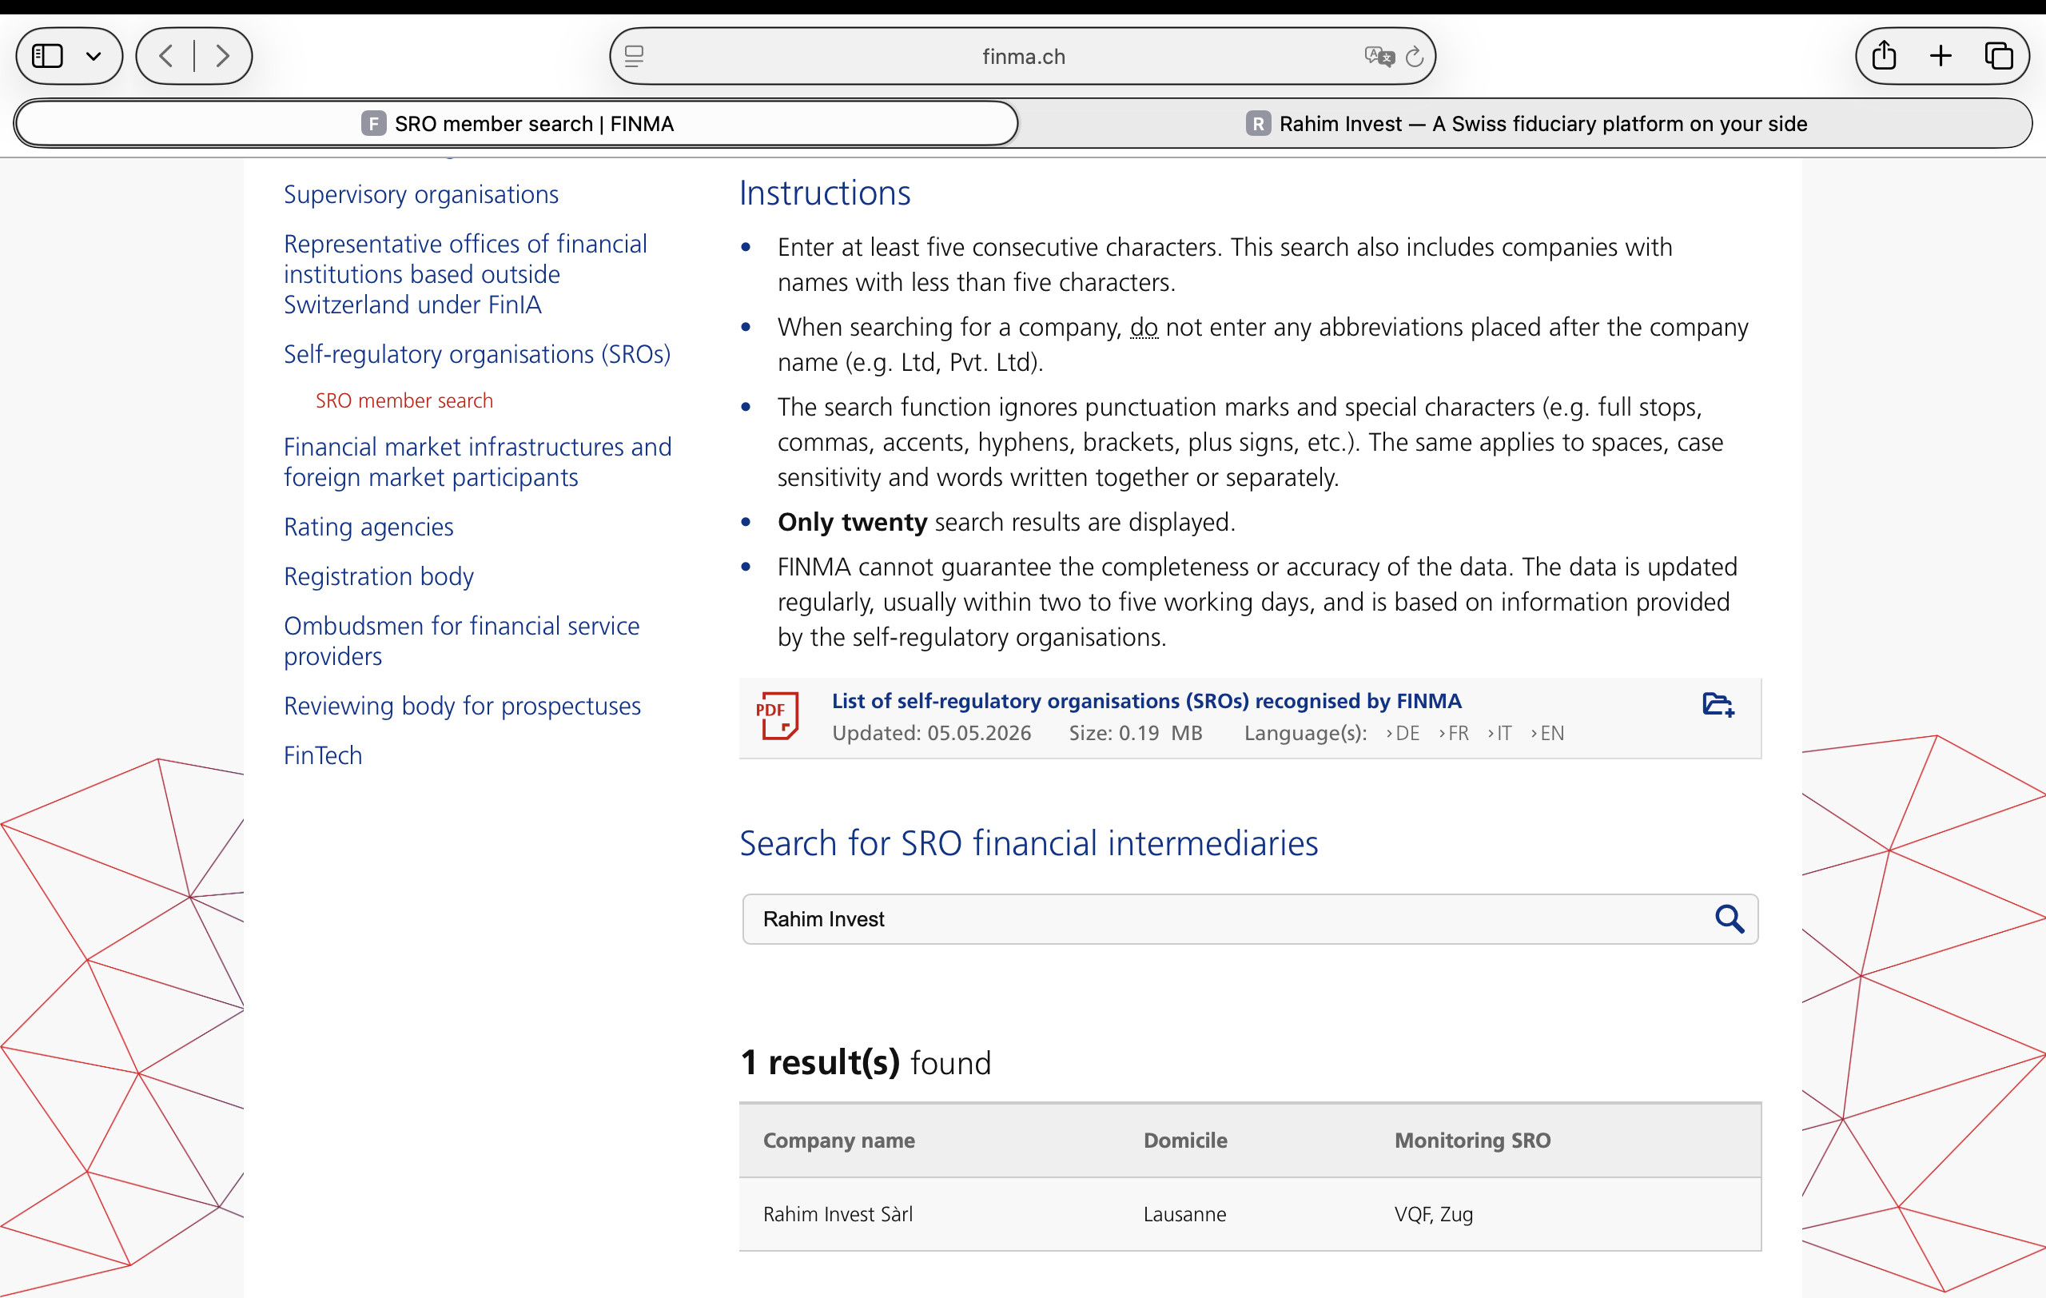Click the Updated: 05.05.2026 text
The width and height of the screenshot is (2046, 1298).
coord(931,733)
